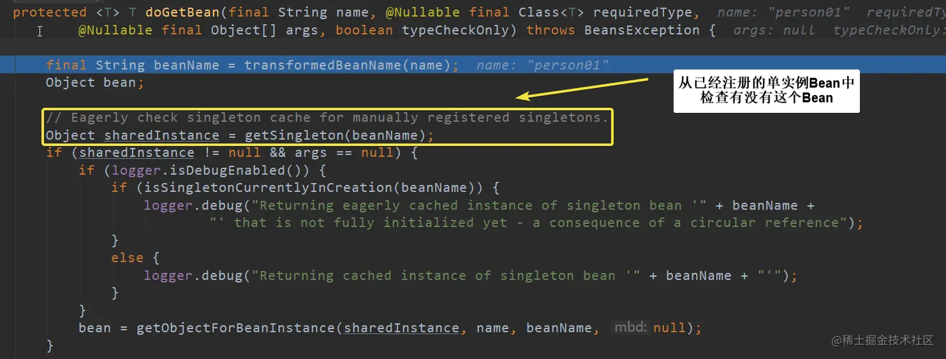
Task: Click the 'args: null' inline debug value
Action: (774, 30)
